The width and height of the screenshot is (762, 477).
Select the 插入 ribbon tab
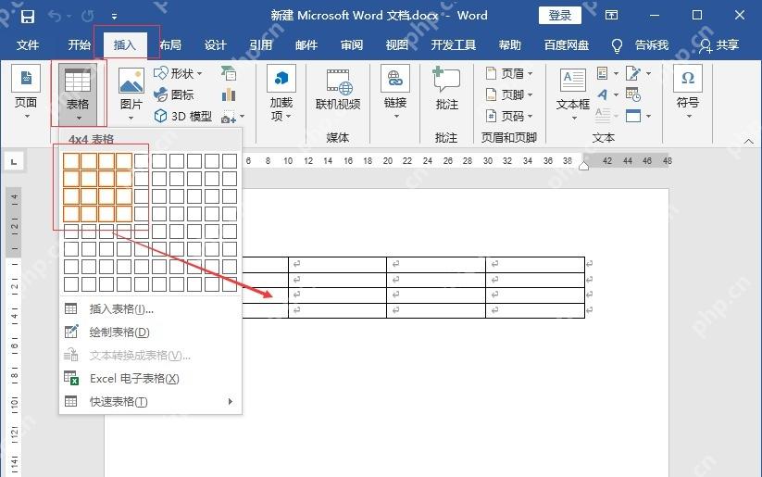tap(125, 45)
